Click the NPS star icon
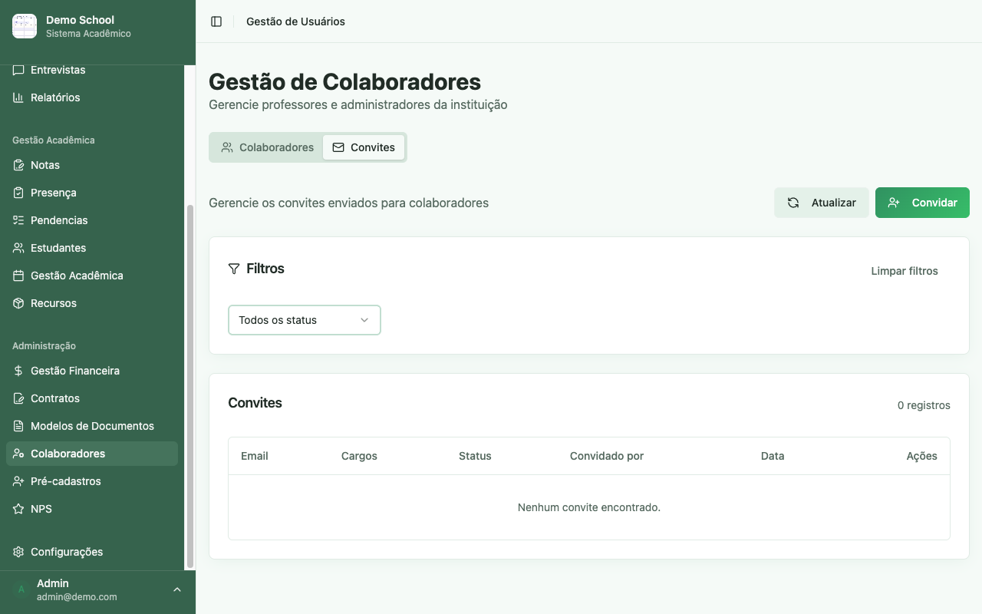Image resolution: width=982 pixels, height=614 pixels. pos(18,509)
